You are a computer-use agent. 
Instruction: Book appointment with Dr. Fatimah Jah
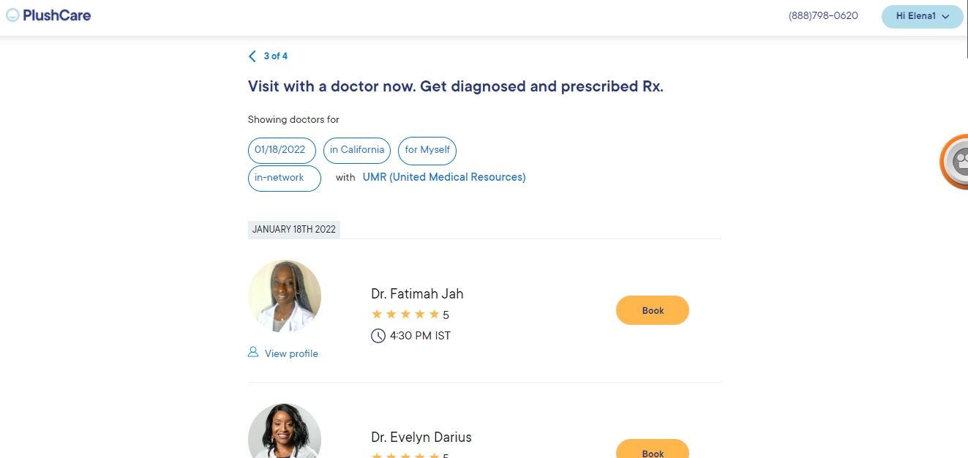[653, 310]
